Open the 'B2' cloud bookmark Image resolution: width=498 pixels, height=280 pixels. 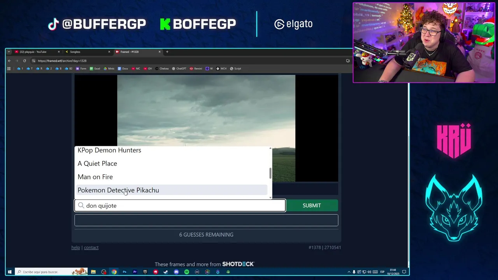pos(68,68)
